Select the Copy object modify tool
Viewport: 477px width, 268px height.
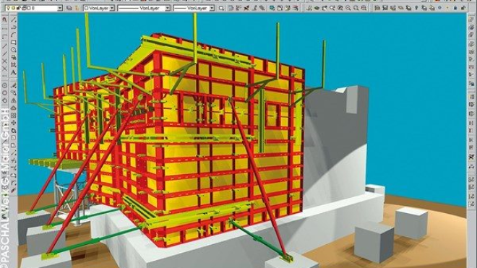pos(14,92)
